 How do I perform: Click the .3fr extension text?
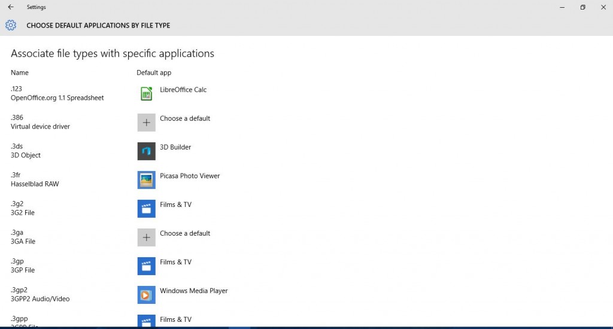(x=16, y=175)
